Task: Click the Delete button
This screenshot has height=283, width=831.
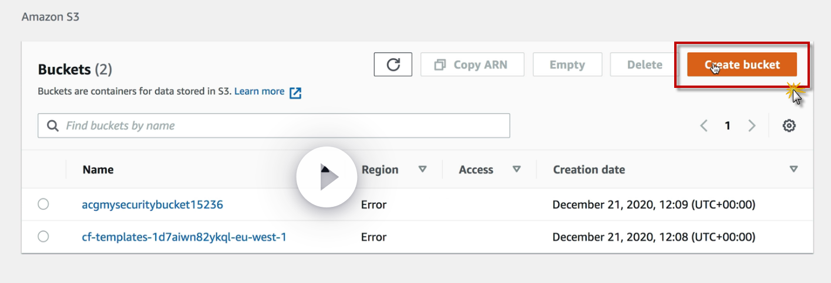Action: point(644,64)
